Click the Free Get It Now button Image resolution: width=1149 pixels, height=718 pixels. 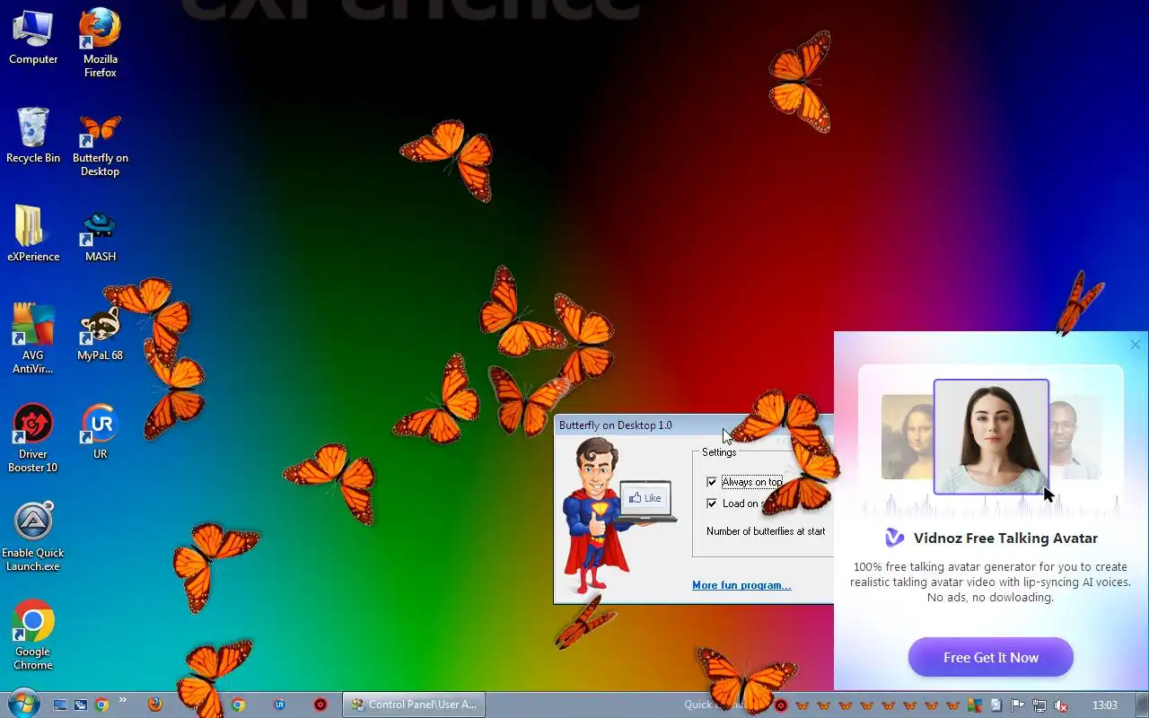991,657
